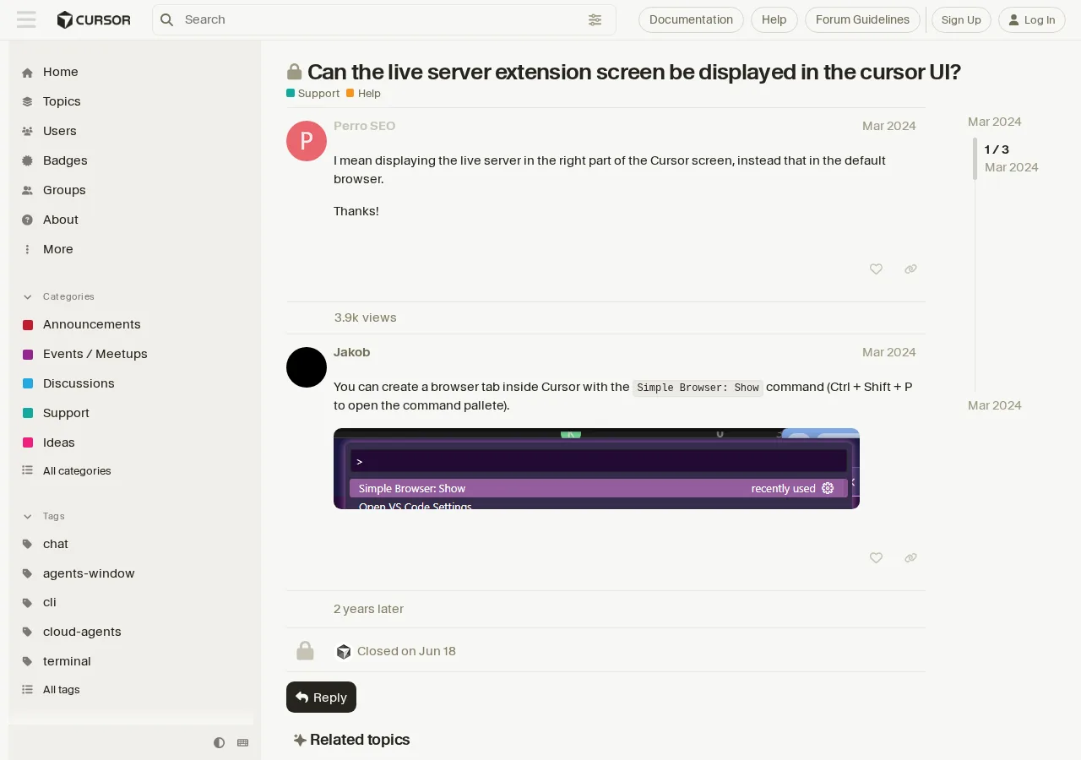Copy the link icon on Jakob's reply
The width and height of the screenshot is (1081, 760).
point(910,558)
